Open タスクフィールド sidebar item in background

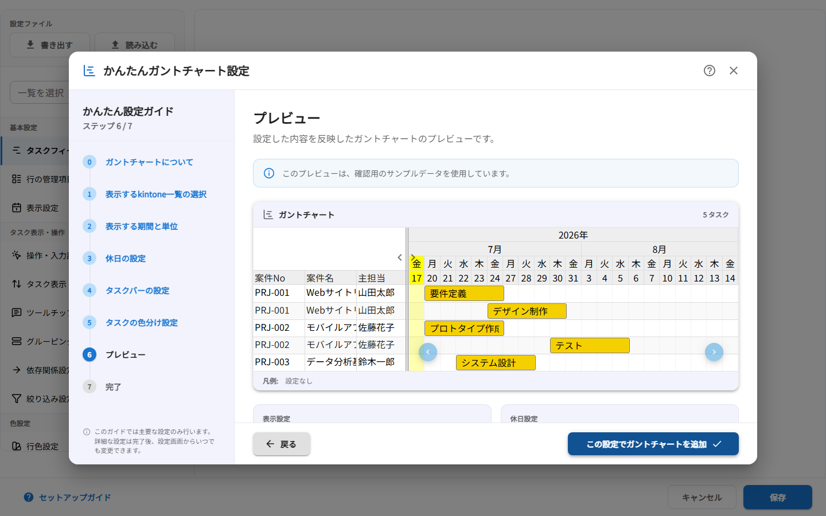tap(35, 150)
